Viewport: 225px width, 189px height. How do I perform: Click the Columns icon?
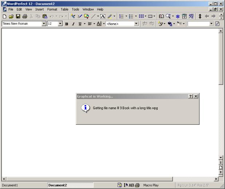141,16
